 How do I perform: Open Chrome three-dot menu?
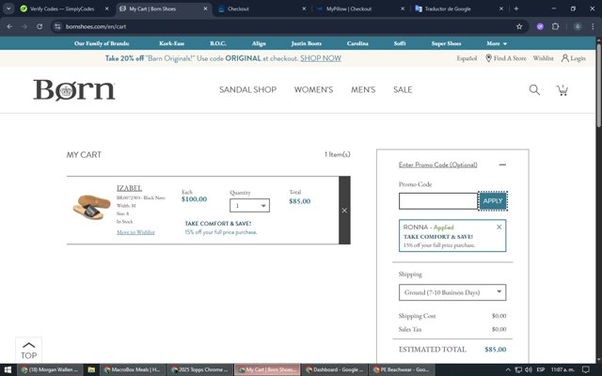tap(593, 26)
